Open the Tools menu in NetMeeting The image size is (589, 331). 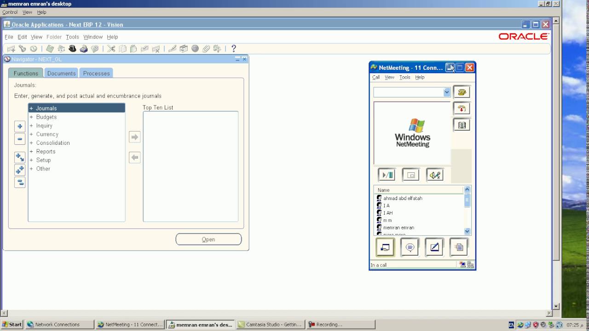(404, 77)
